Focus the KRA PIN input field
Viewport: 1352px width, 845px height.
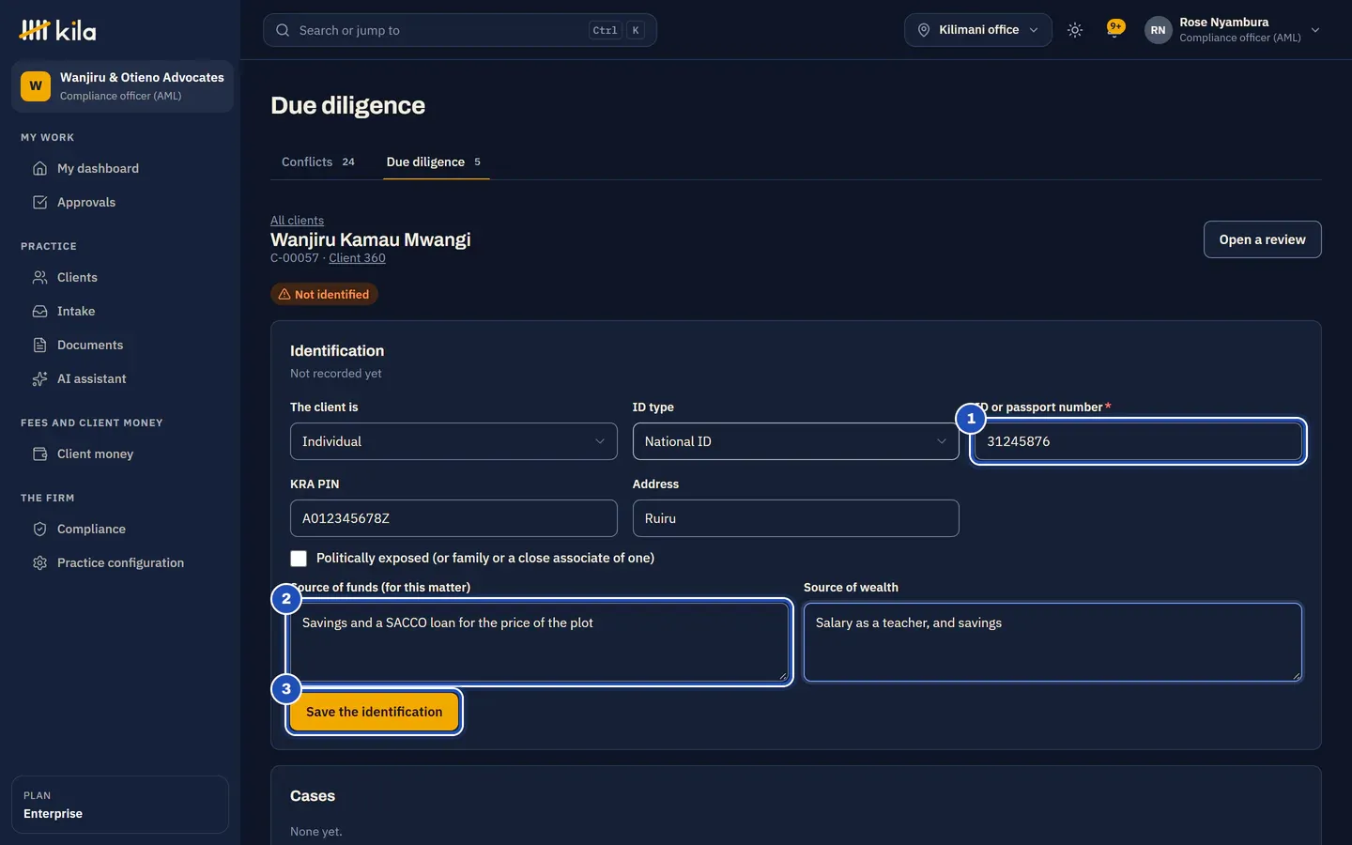tap(453, 518)
